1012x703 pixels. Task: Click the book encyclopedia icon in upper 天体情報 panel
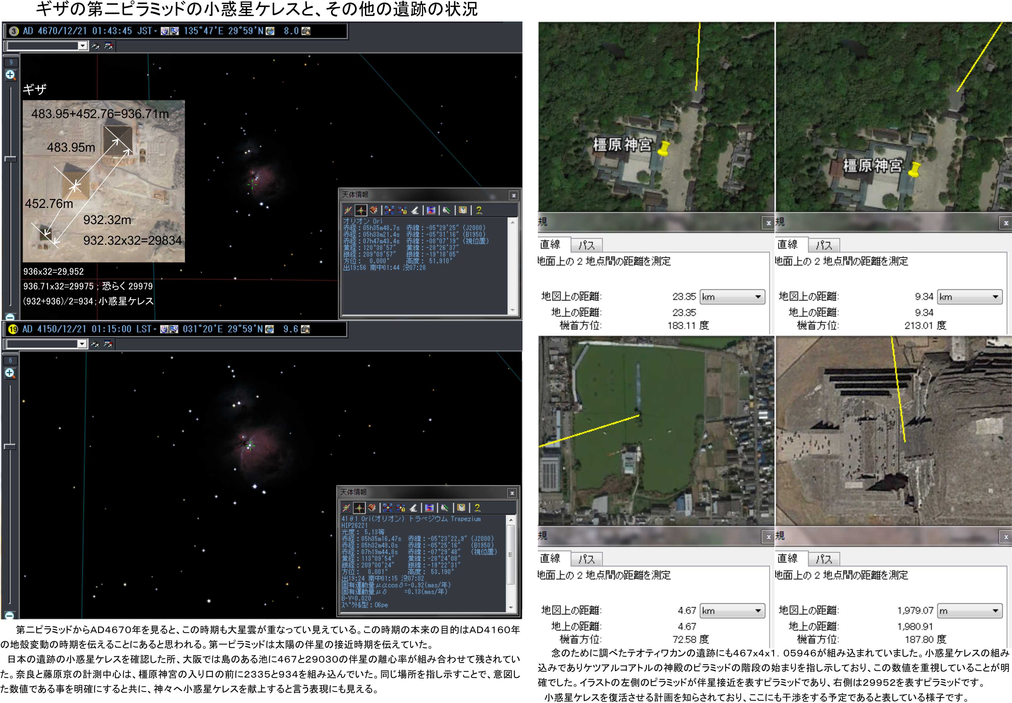373,210
